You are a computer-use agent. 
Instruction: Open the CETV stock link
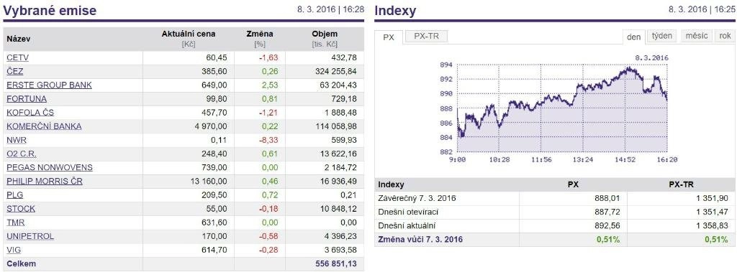coord(18,57)
